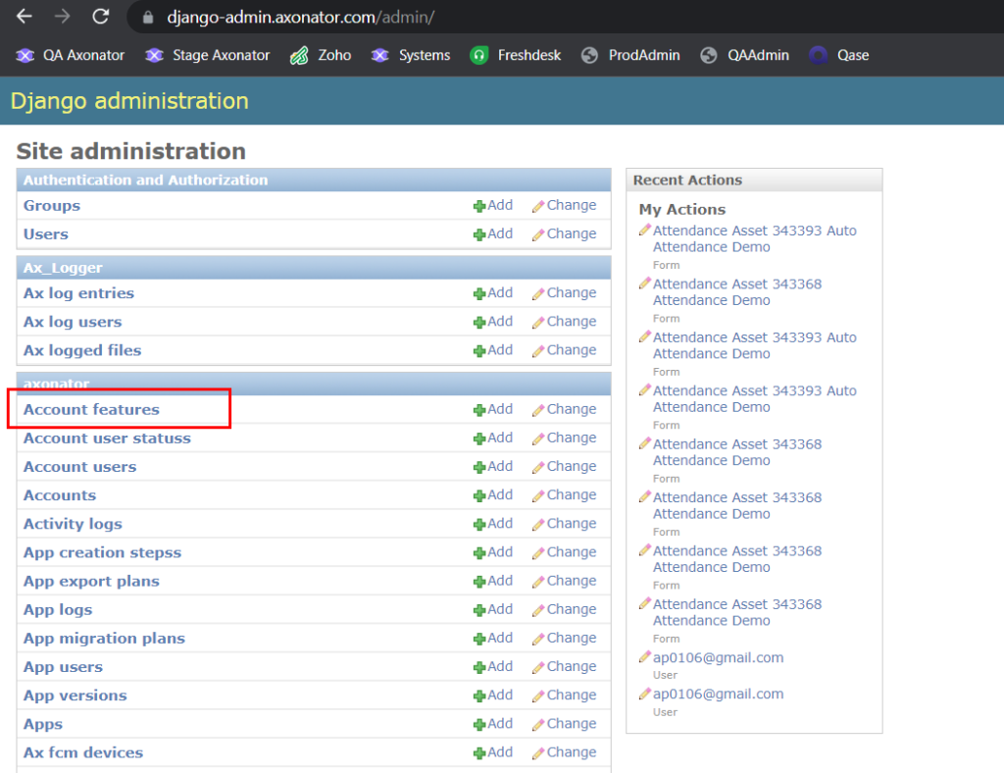This screenshot has height=773, width=1004.
Task: Click Add for App export plans
Action: click(493, 582)
